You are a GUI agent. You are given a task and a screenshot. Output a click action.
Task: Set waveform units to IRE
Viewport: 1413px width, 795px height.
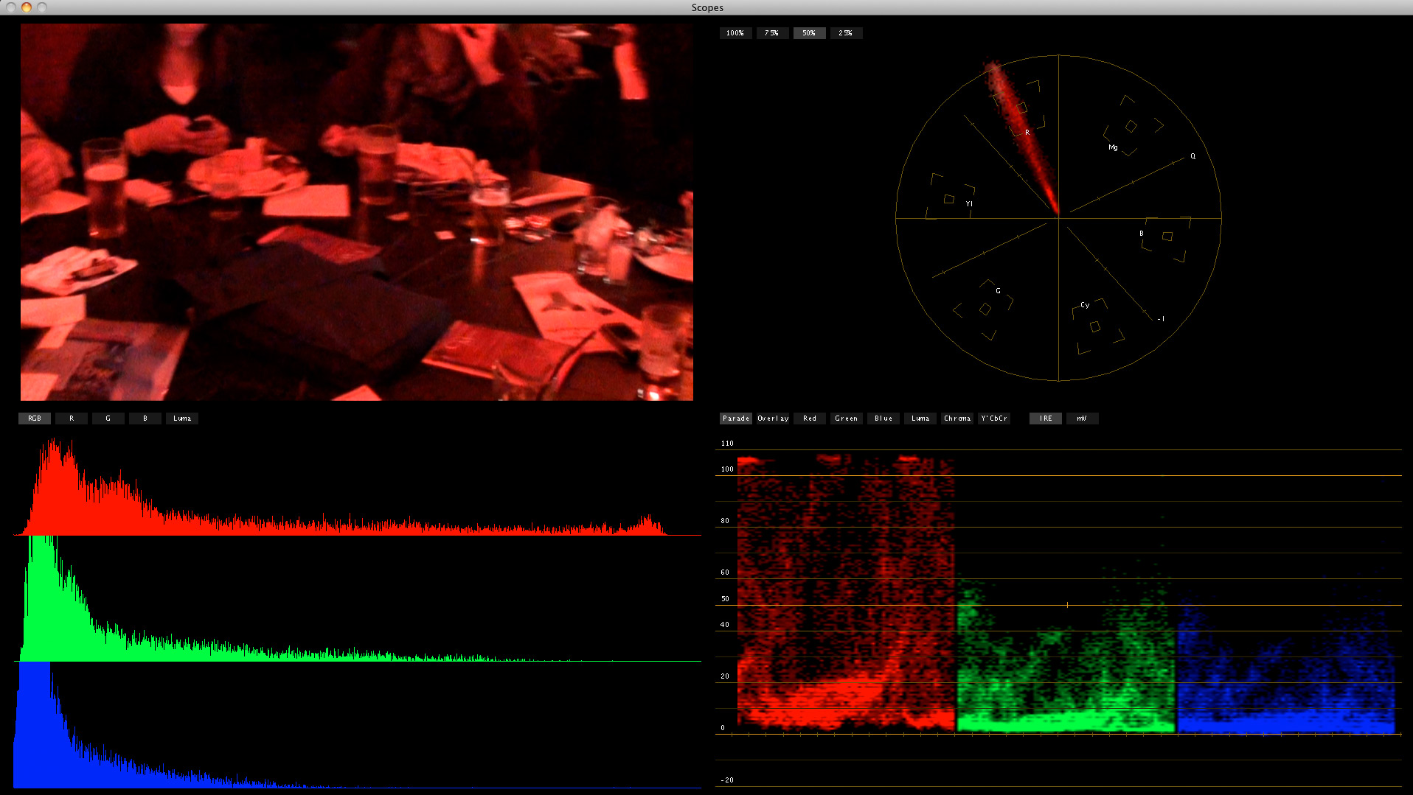point(1046,418)
